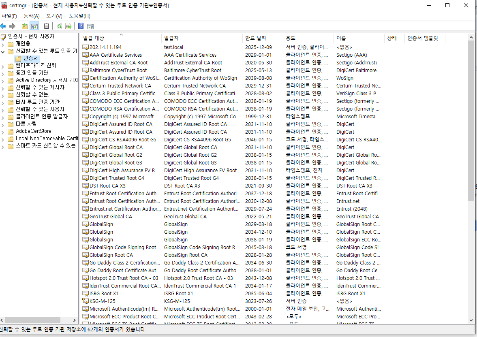This screenshot has height=337, width=477.
Task: Click folder icon of AdobeCertStore node
Action: 11,131
